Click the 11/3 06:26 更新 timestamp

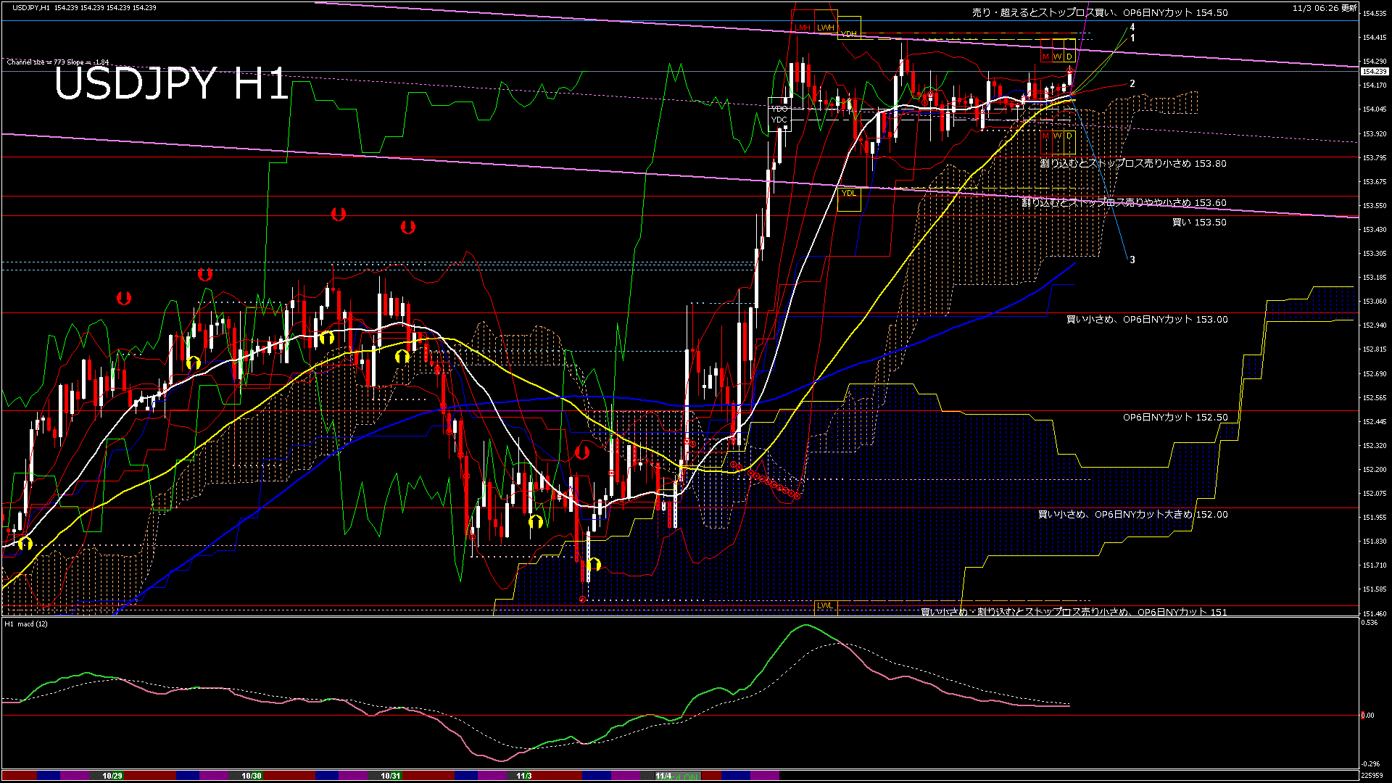[1324, 8]
